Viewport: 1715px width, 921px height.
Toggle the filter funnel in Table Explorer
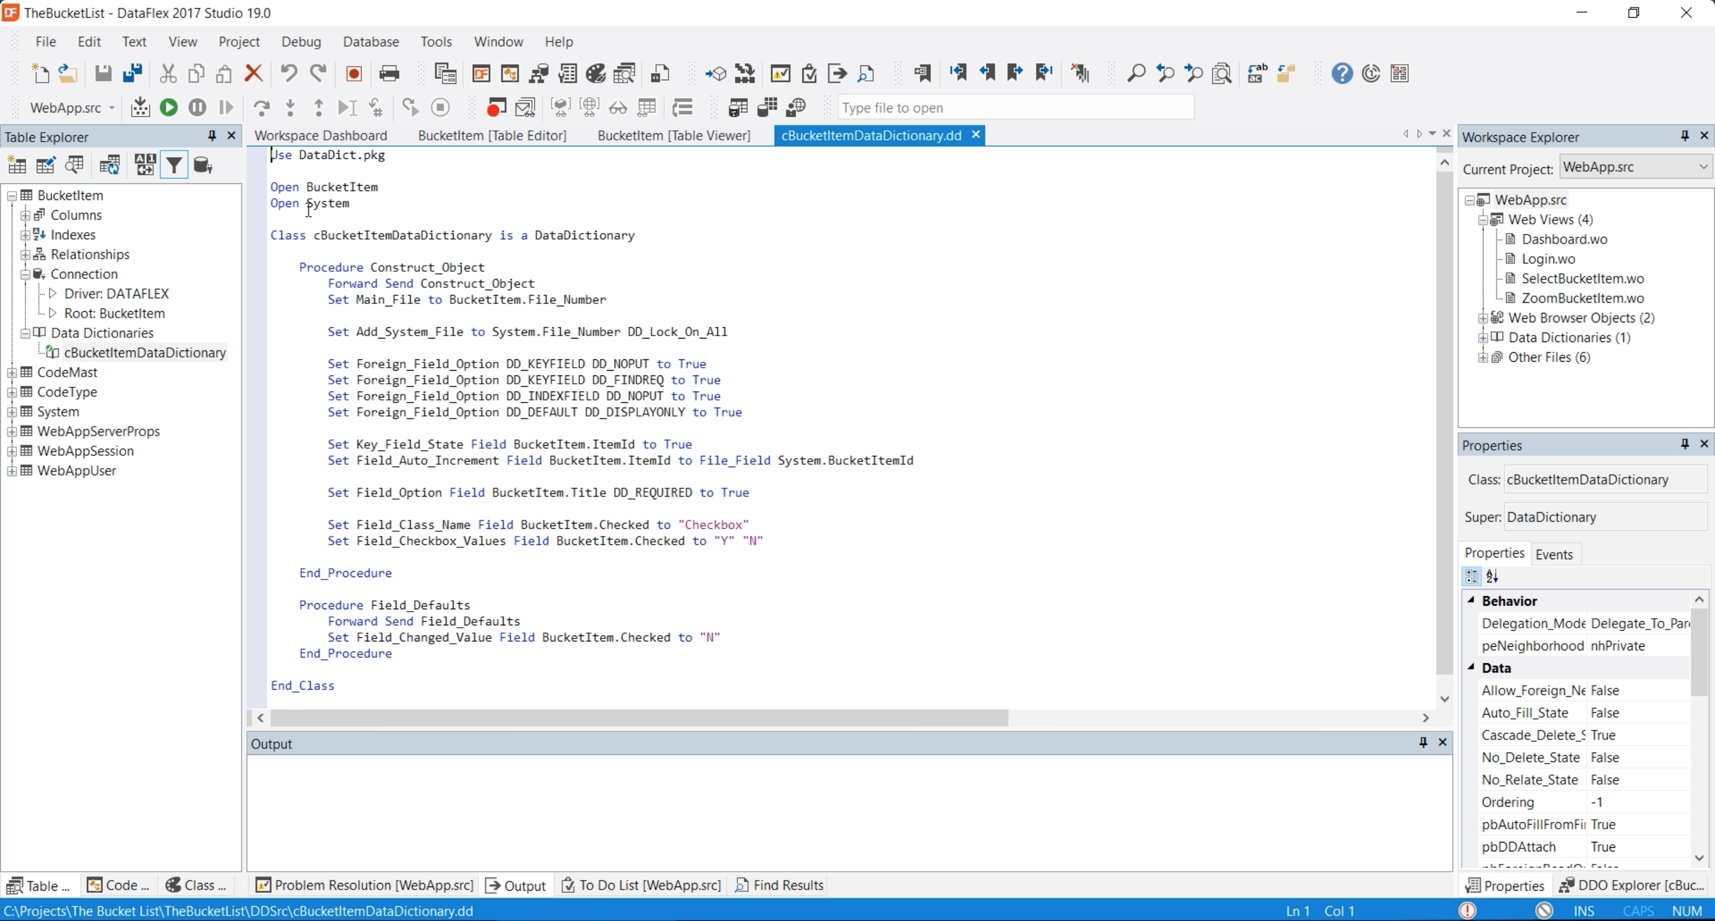point(174,165)
